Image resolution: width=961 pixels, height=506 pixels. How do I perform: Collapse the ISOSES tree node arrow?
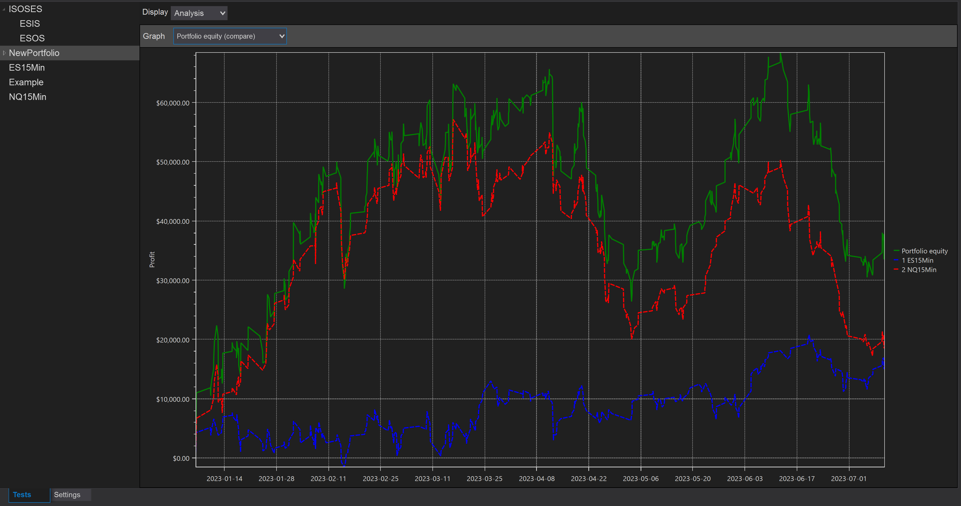click(x=4, y=9)
